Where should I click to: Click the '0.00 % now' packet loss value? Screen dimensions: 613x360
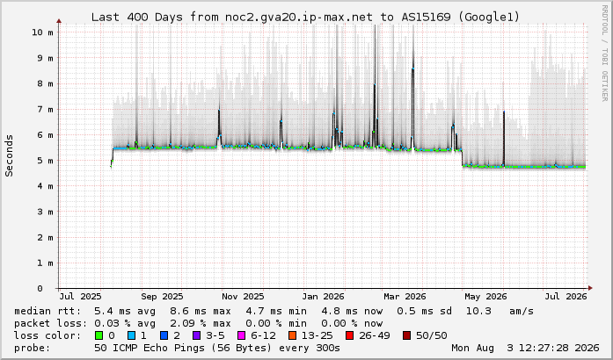352,323
